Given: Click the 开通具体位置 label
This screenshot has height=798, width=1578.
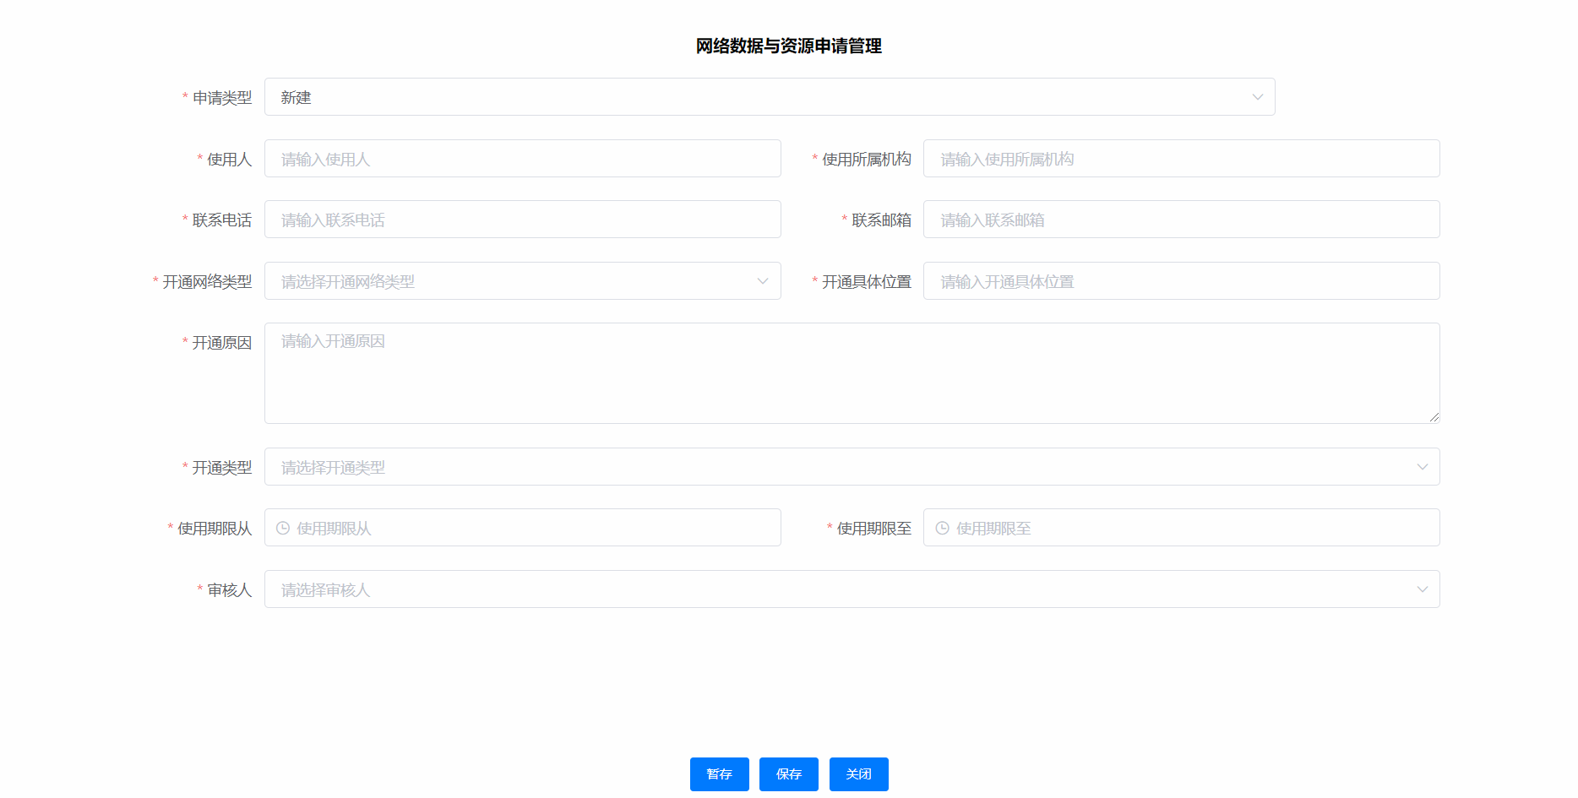Looking at the screenshot, I should pos(867,282).
